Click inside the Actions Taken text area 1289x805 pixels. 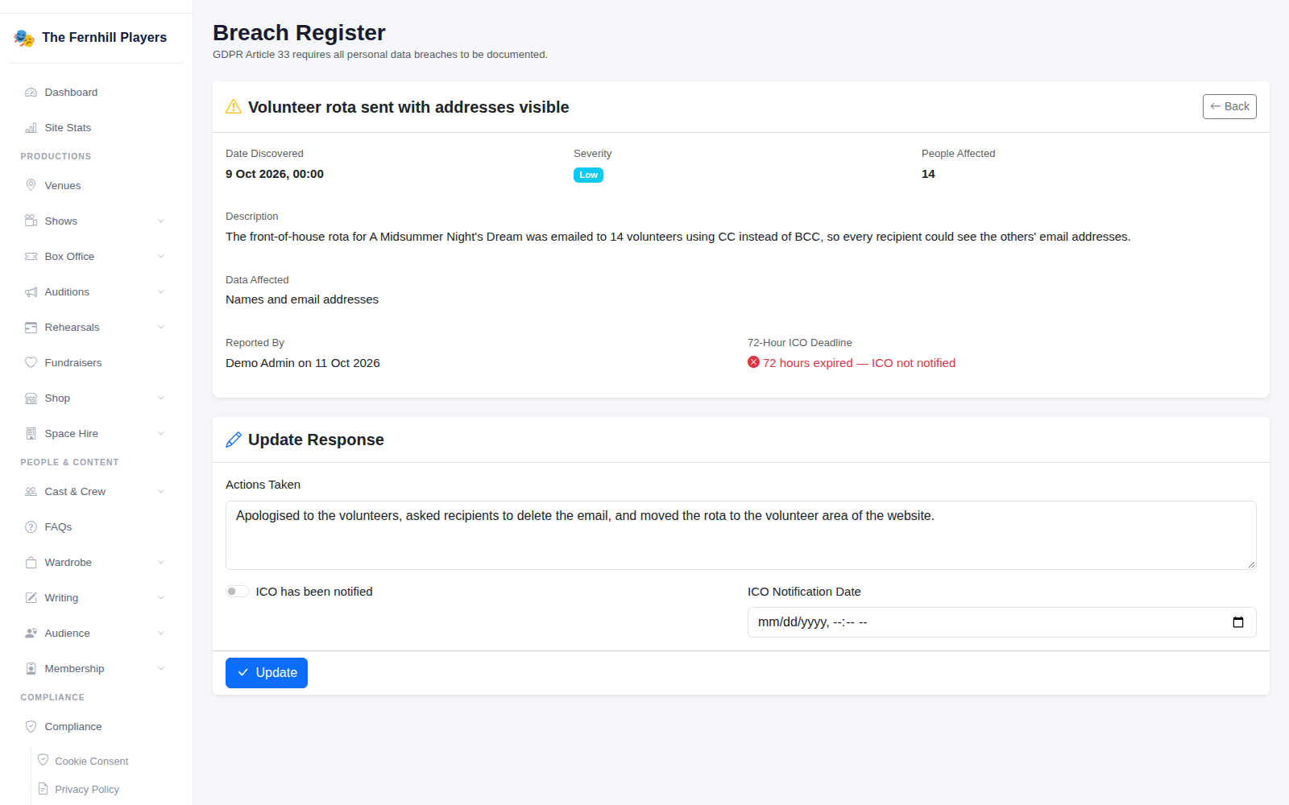pos(740,535)
